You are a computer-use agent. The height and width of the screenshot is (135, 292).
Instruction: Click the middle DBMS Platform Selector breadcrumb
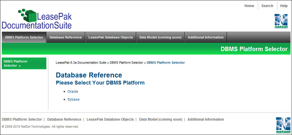tap(126, 63)
